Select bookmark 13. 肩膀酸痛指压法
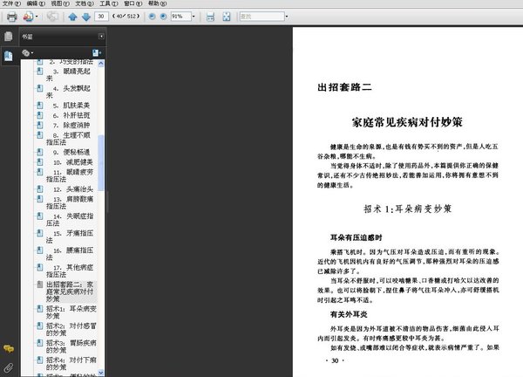The image size is (523, 377). pos(70,202)
